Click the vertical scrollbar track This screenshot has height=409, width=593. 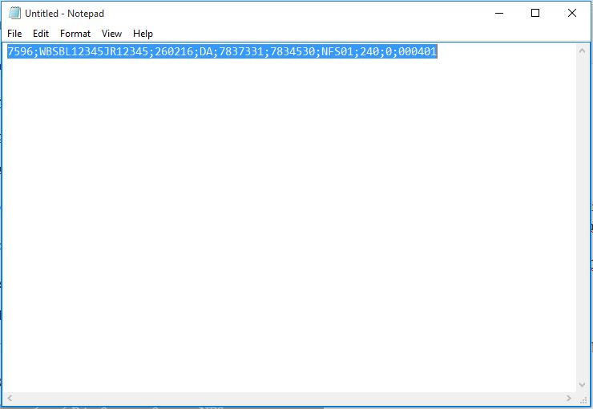pos(584,217)
